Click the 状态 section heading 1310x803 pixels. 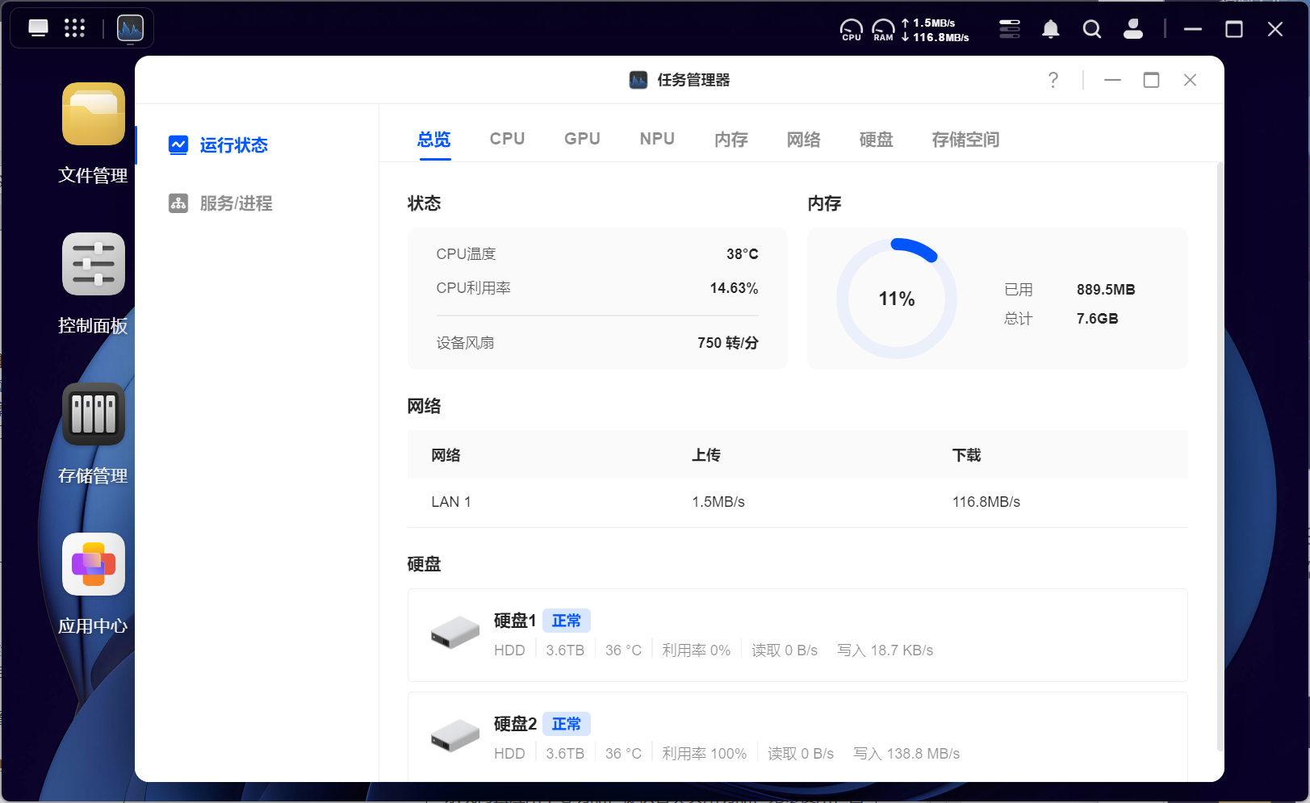tap(425, 203)
